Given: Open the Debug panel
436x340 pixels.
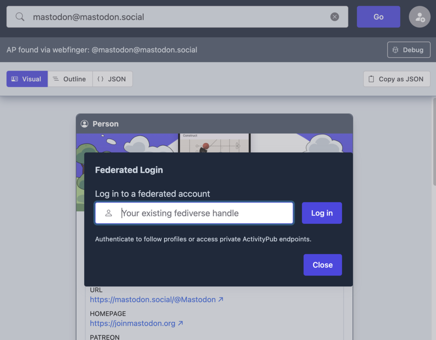Looking at the screenshot, I should click(x=409, y=50).
